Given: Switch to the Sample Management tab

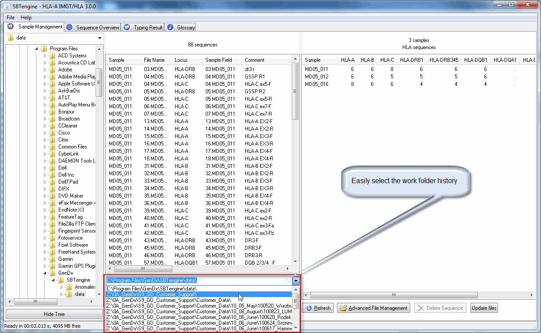Looking at the screenshot, I should point(35,27).
